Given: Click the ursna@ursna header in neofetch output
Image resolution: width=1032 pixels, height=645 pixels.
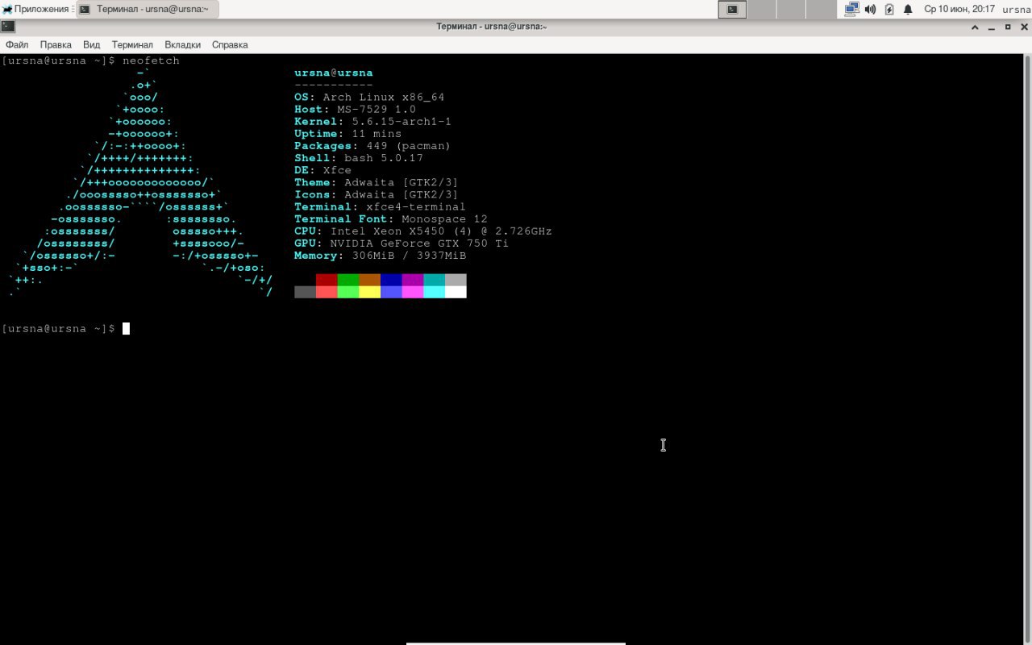Looking at the screenshot, I should click(x=334, y=73).
